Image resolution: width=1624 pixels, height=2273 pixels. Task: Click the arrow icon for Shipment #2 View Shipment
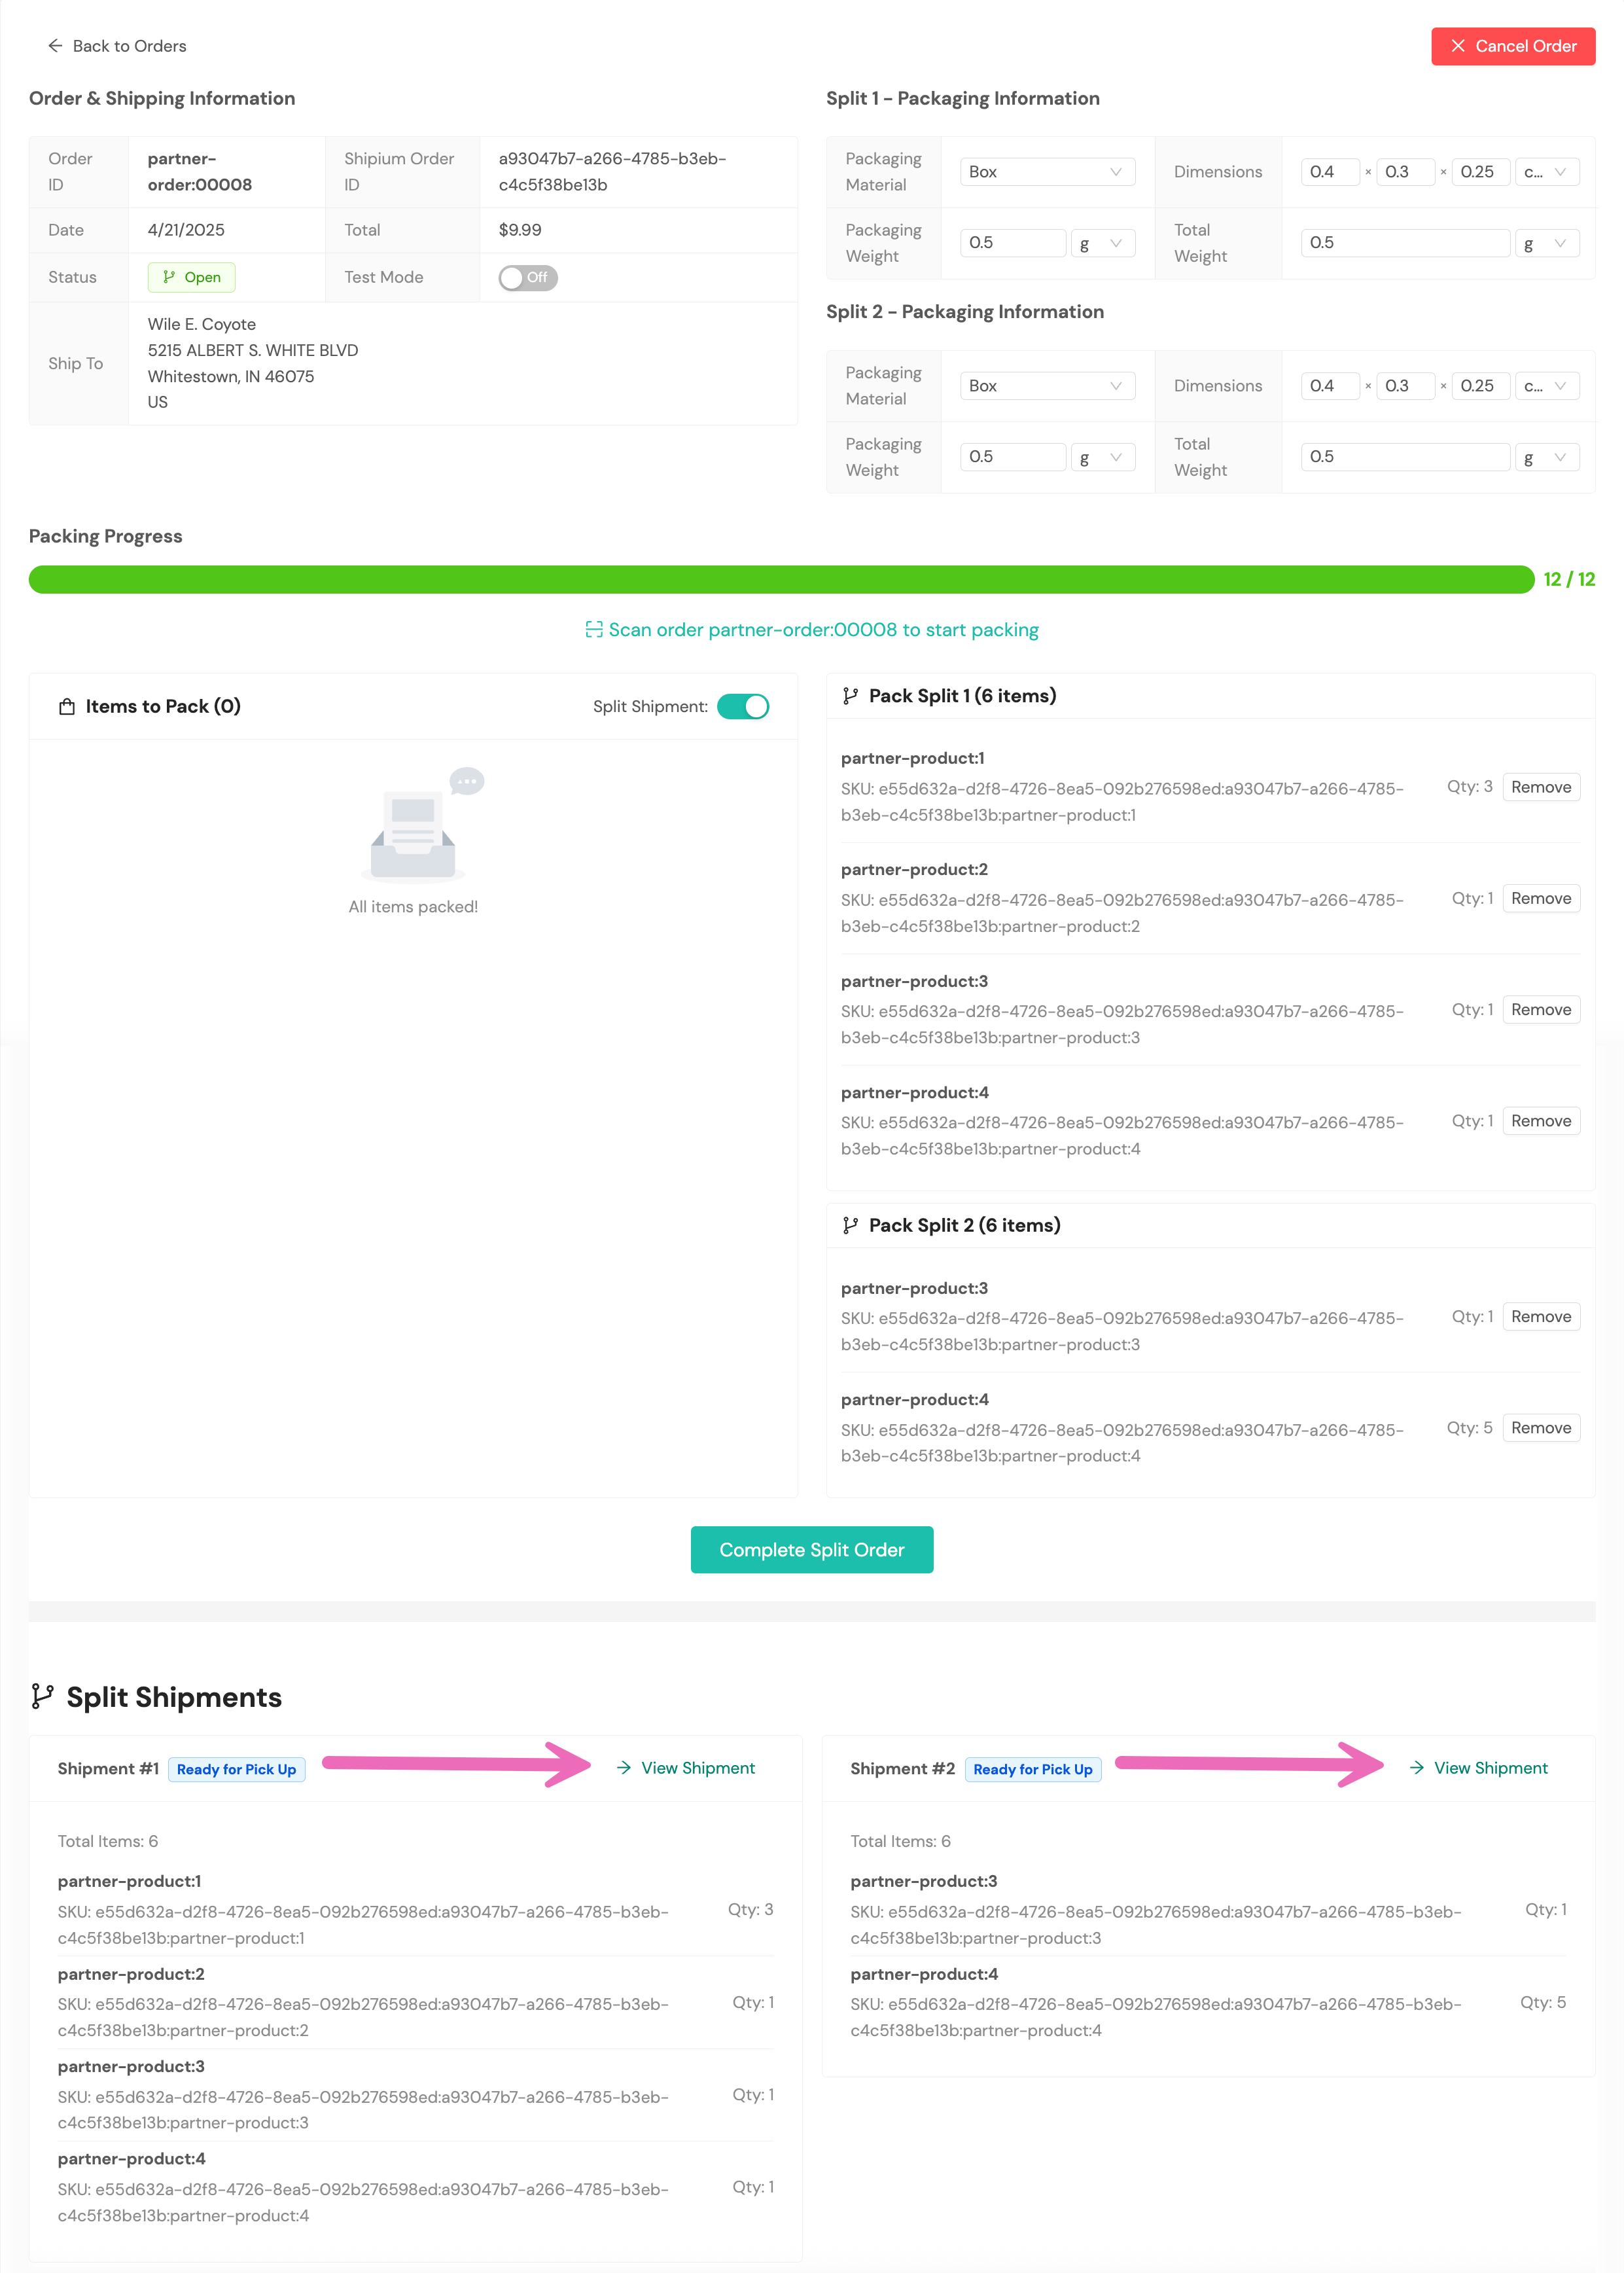click(x=1416, y=1768)
